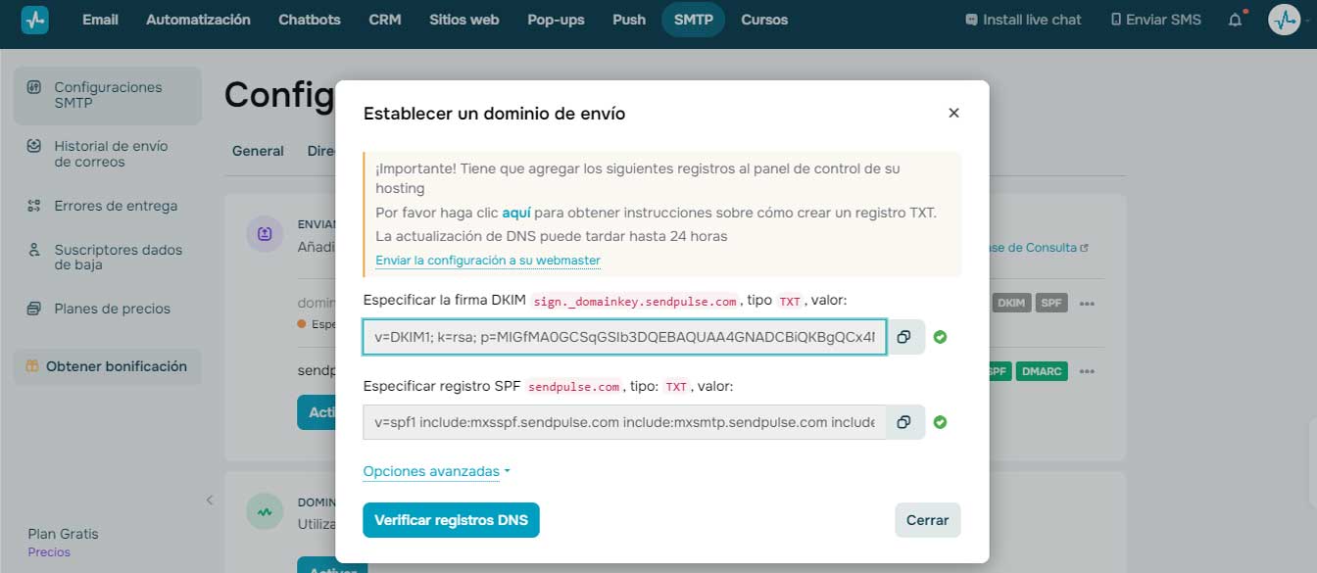Open Errores de entrega section

point(115,206)
